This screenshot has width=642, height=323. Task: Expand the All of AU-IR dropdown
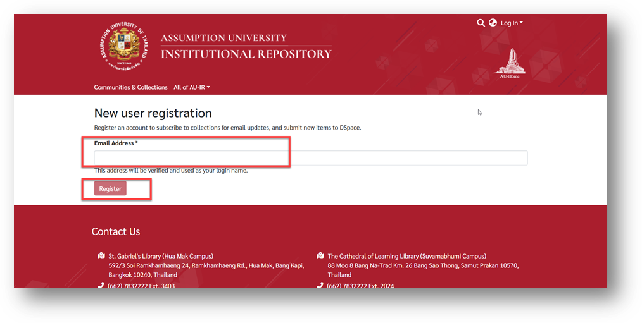(191, 87)
